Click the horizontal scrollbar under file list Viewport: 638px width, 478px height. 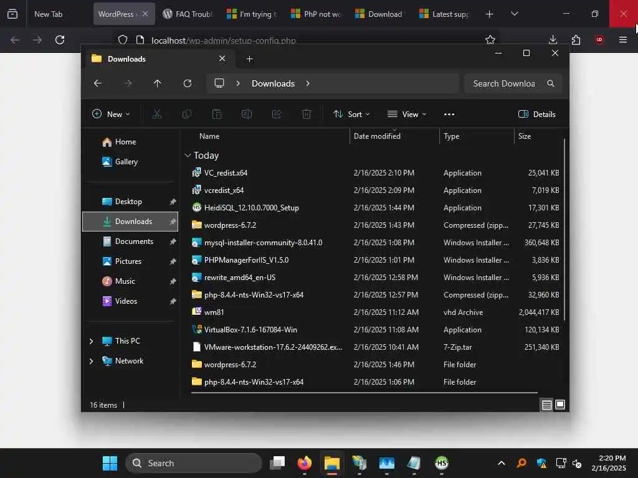tap(364, 393)
